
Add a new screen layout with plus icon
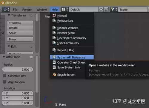click(x=101, y=9)
